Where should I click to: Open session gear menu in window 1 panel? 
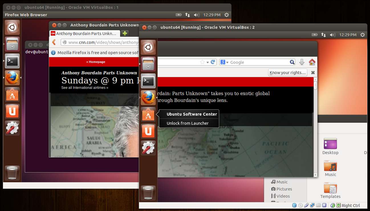(x=227, y=15)
